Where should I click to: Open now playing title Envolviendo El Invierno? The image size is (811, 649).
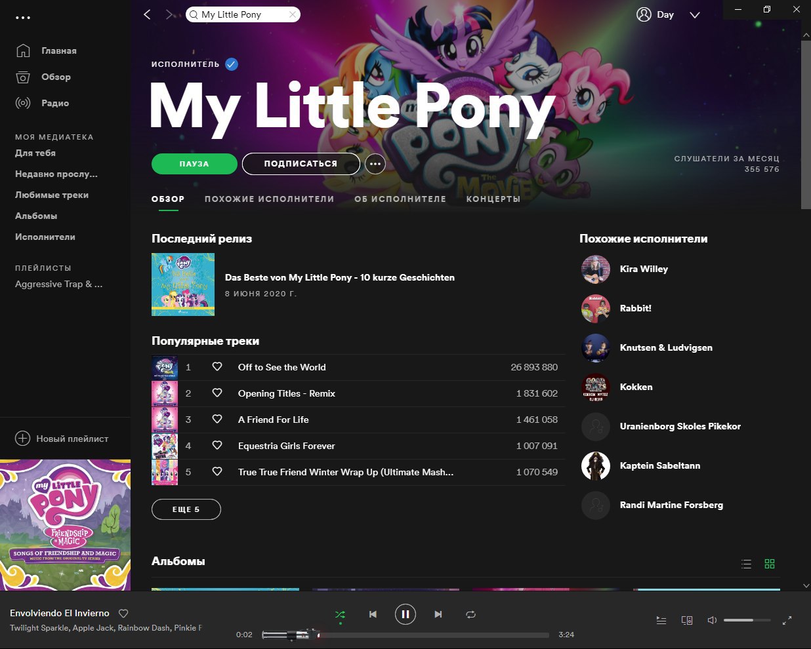[x=60, y=613]
